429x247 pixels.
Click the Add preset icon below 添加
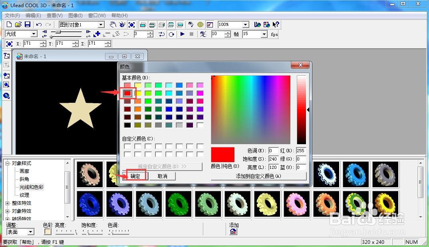233,231
